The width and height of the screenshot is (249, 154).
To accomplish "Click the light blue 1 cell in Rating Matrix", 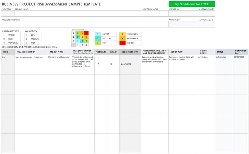I will 78,41.
